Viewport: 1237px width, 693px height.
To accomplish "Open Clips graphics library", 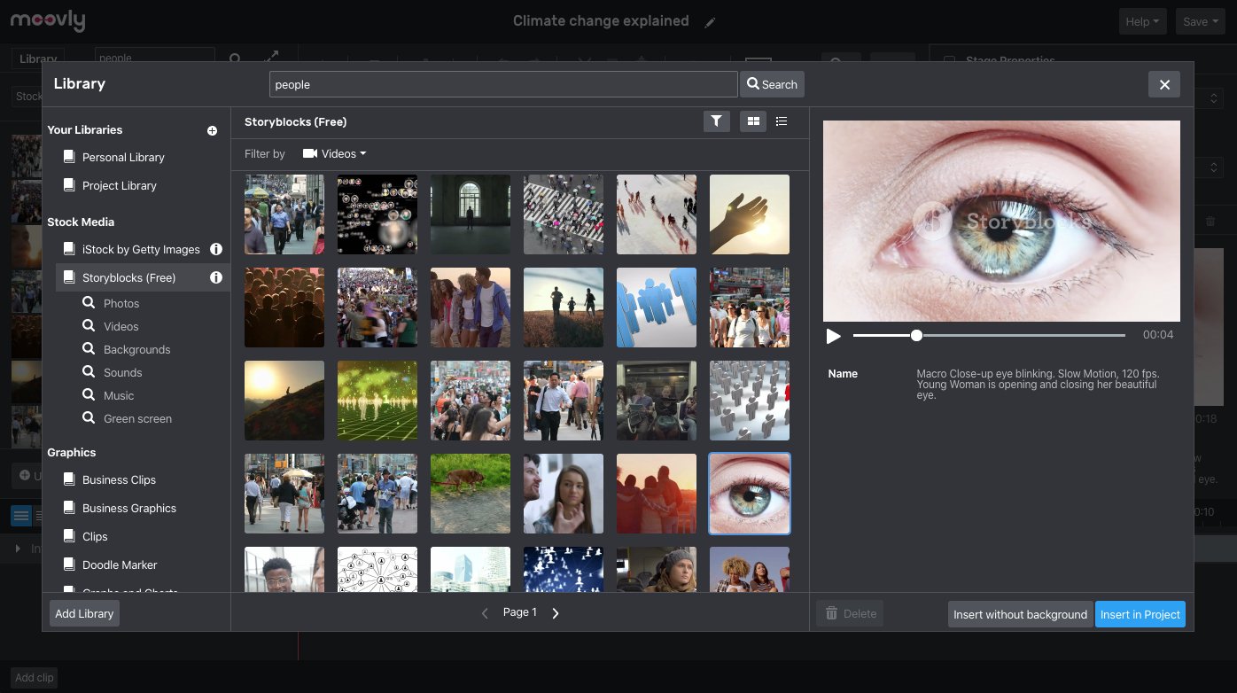I will 95,536.
